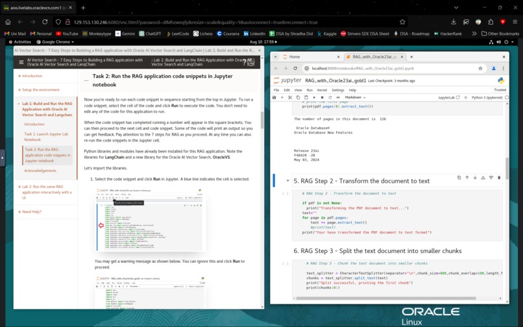Move the RAG Step 2 cell up
The image size is (523, 327).
467,178
